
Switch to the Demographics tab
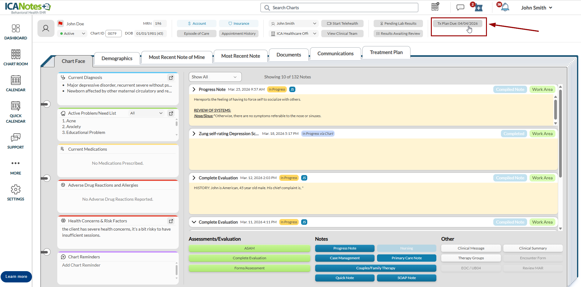coord(117,58)
